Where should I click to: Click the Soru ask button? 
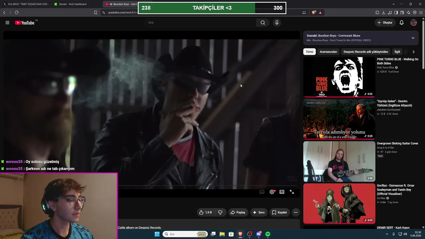259,212
